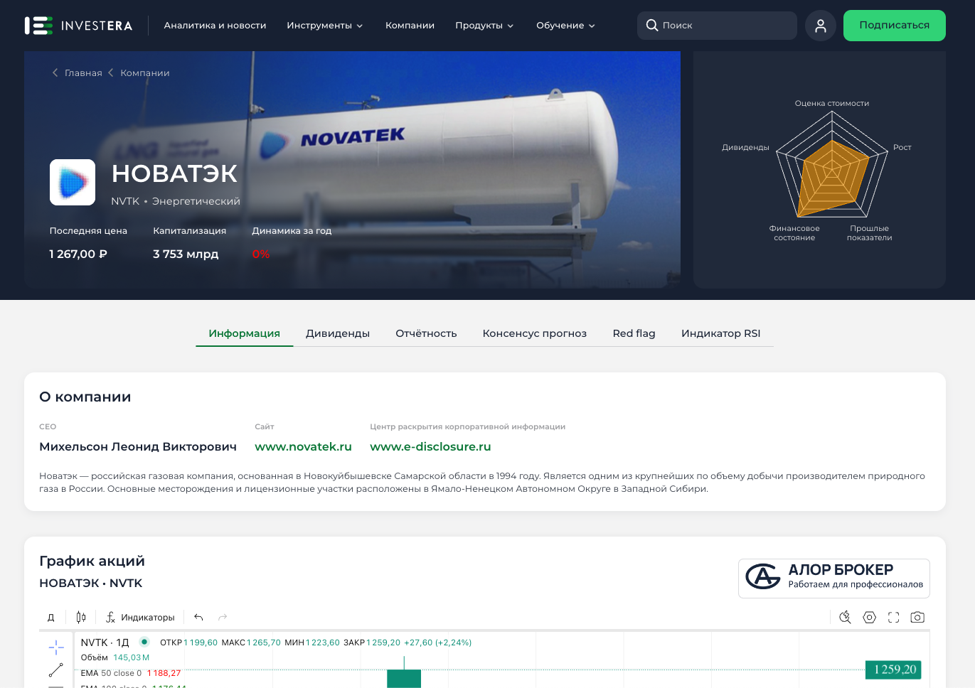Click the redo arrow on the chart toolbar
Screen dimensions: 975x688
click(223, 617)
